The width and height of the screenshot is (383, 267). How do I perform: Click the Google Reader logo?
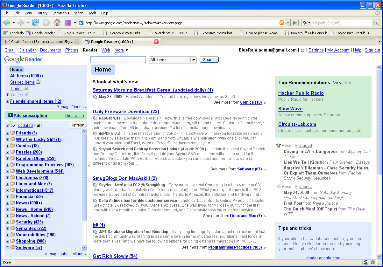(23, 59)
